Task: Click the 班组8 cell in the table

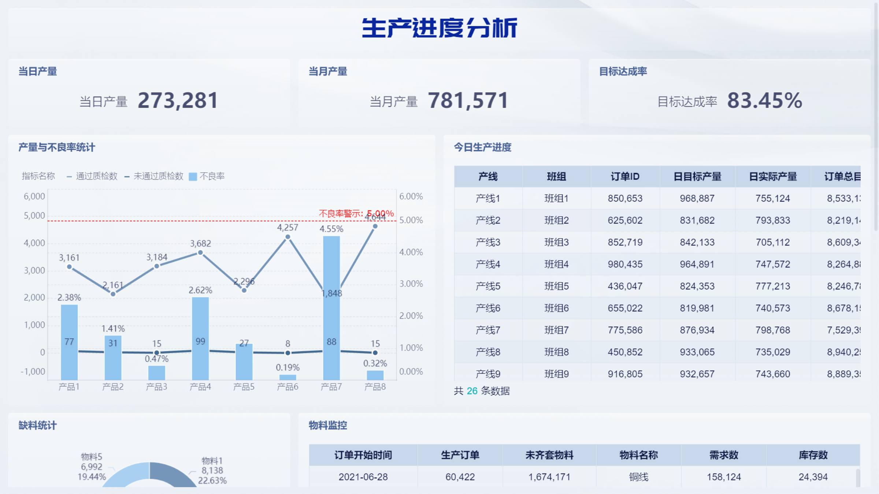Action: (x=557, y=352)
